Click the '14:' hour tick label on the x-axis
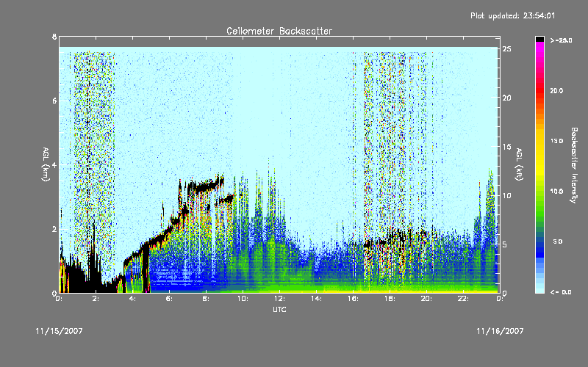 click(x=317, y=299)
